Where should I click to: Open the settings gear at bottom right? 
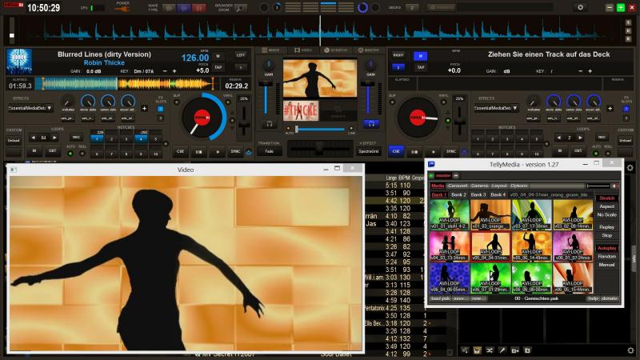click(630, 350)
